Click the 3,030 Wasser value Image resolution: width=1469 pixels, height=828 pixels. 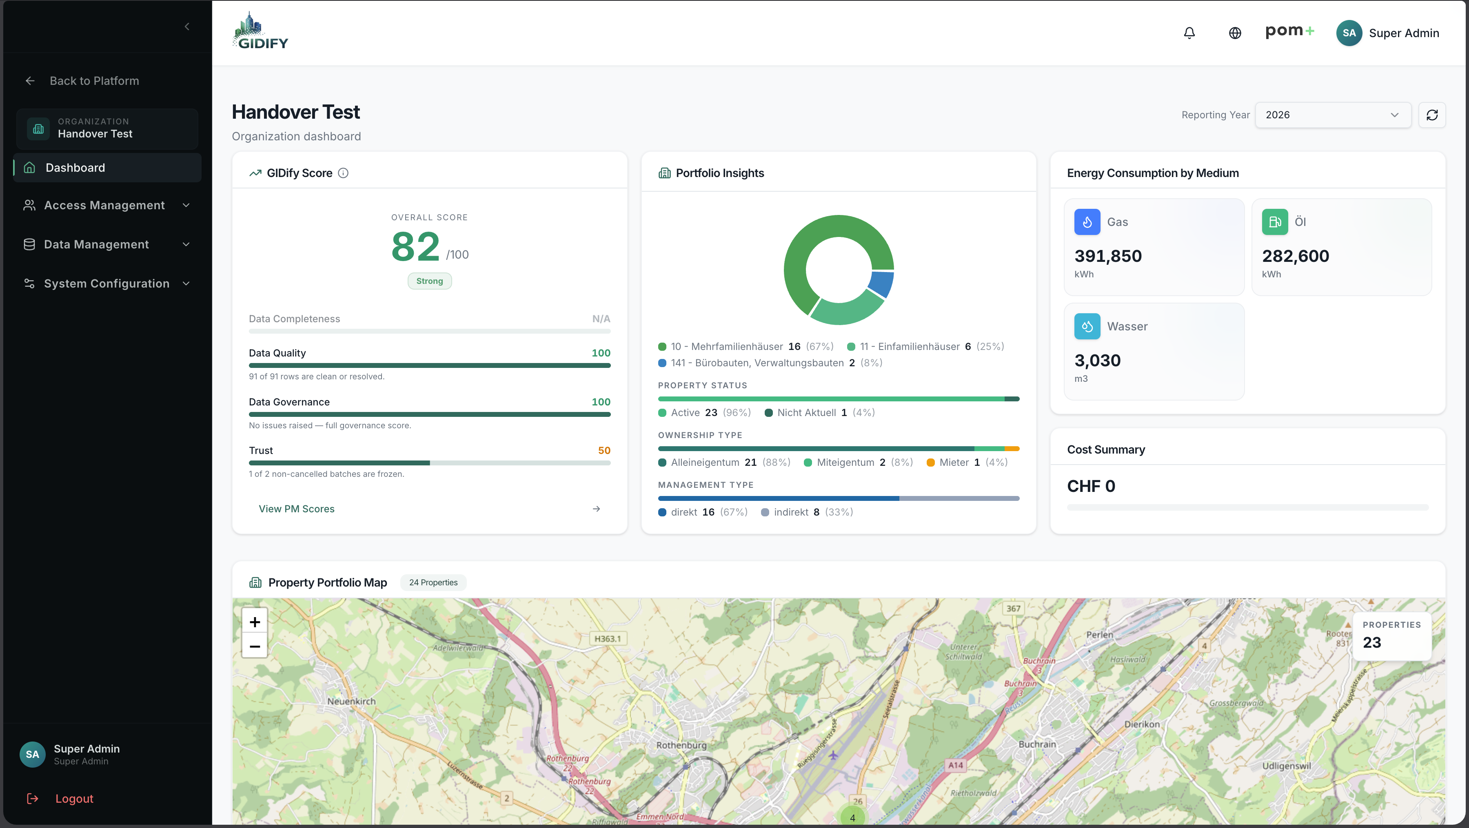[1098, 361]
